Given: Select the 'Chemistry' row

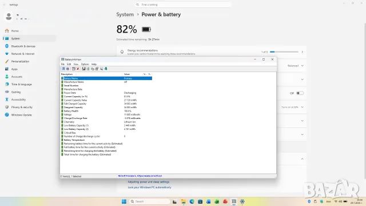Looking at the screenshot, I should [x=106, y=122].
